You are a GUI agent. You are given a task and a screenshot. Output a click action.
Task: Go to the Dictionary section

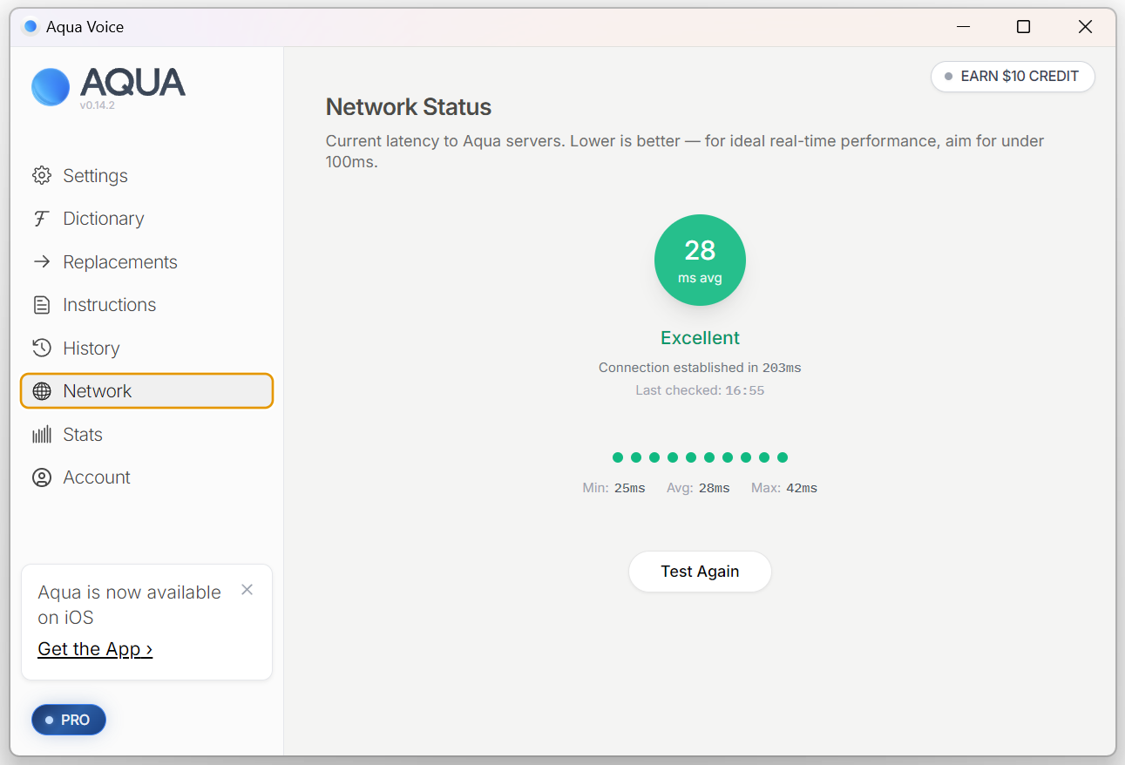click(103, 219)
